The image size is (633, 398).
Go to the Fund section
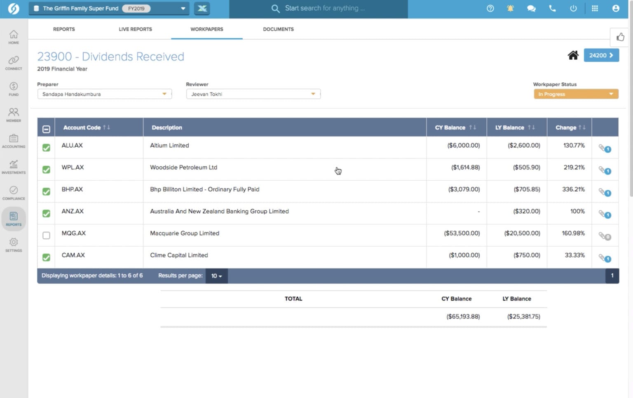tap(14, 88)
